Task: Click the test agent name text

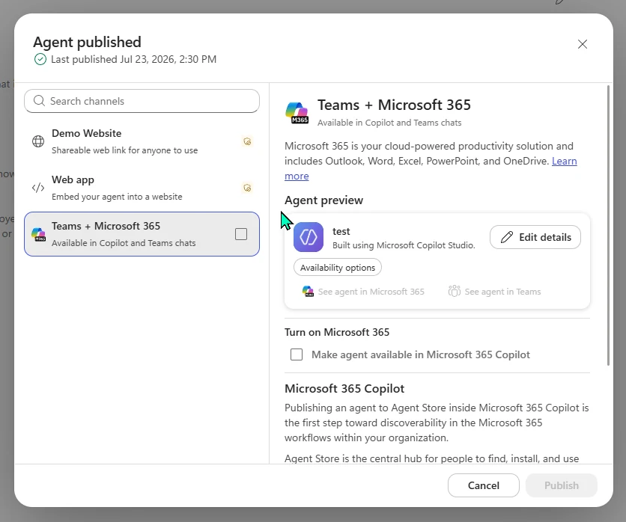Action: click(x=341, y=231)
